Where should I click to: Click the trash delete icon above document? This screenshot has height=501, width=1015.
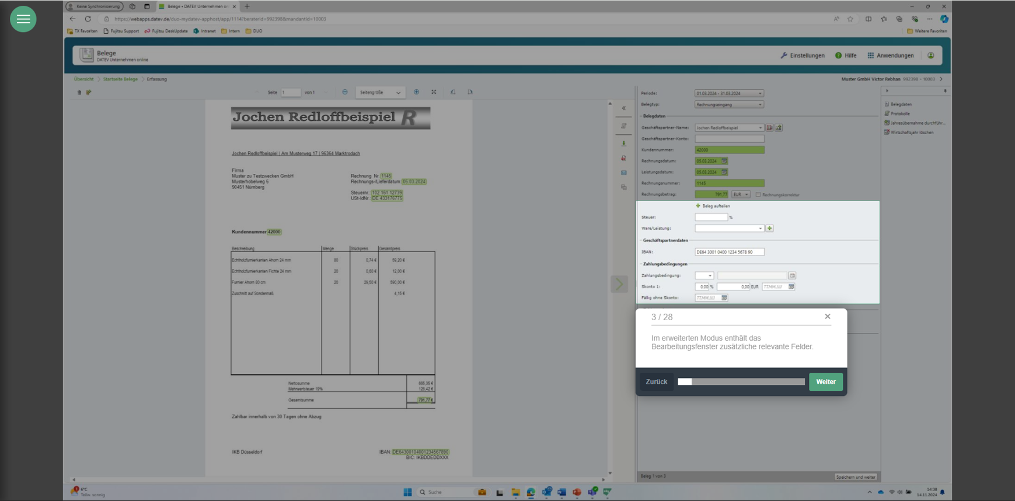tap(79, 92)
